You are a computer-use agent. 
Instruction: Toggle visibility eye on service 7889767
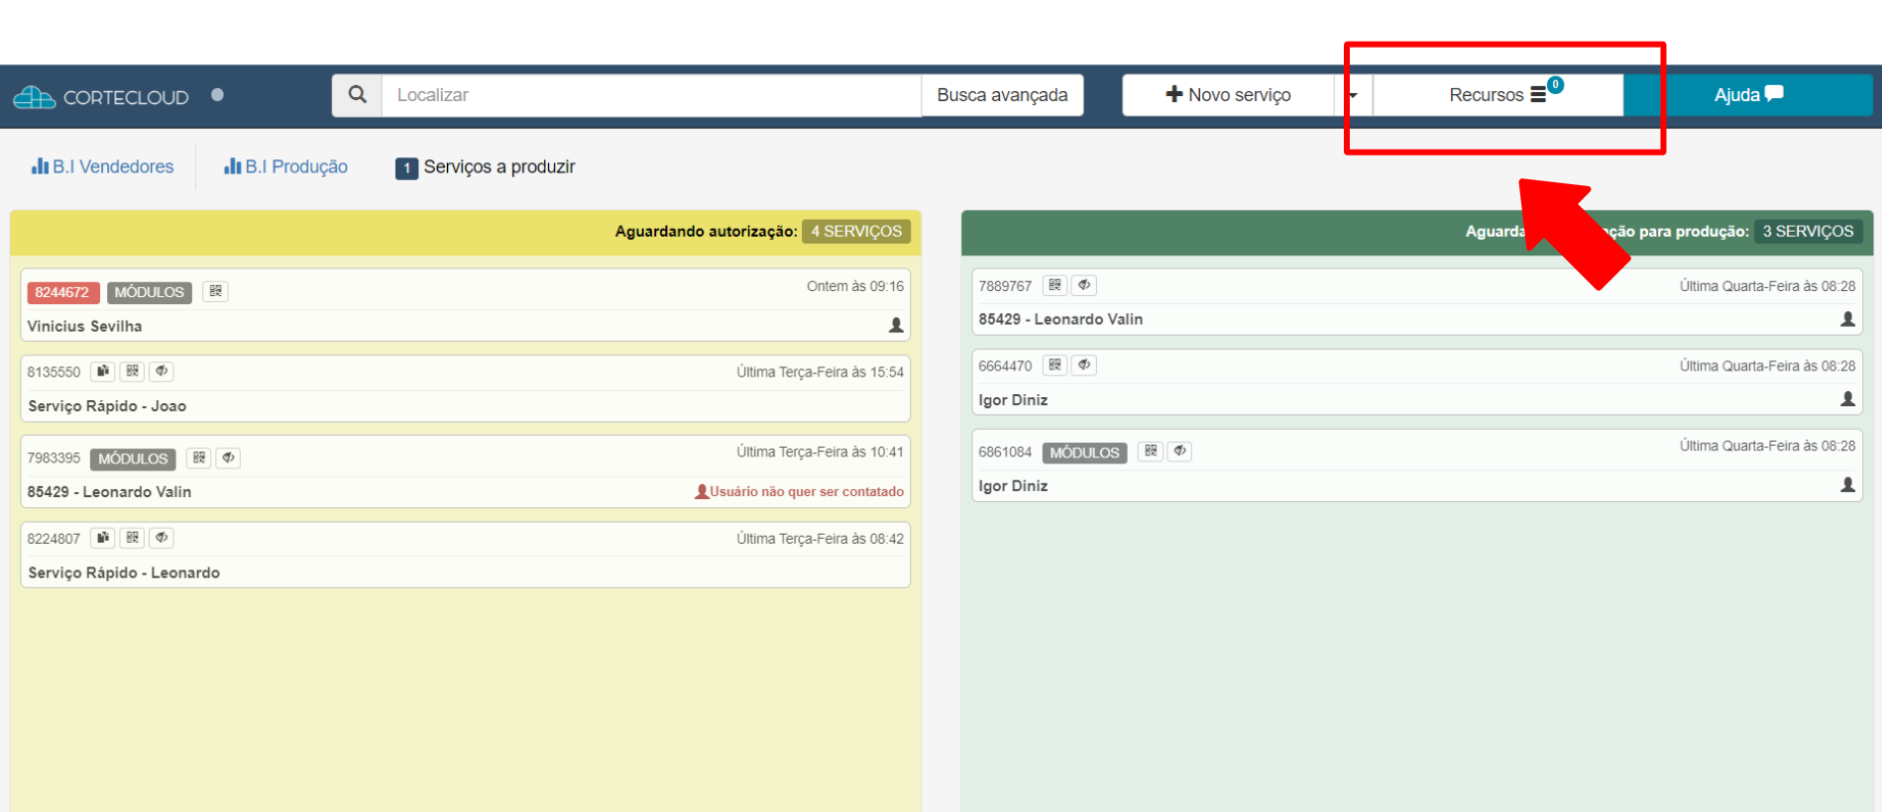(1084, 285)
